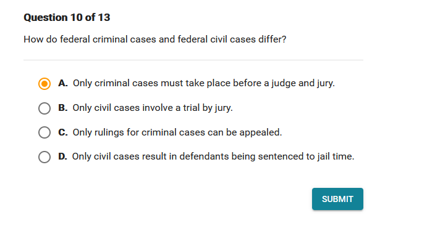The width and height of the screenshot is (448, 239).
Task: Choose the radio button next to option B
Action: [44, 108]
